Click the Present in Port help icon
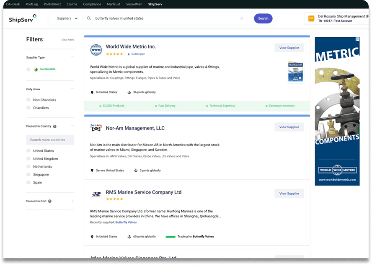This screenshot has height=265, width=372. coord(50,201)
